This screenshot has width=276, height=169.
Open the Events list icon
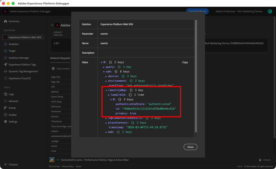pyautogui.click(x=6, y=108)
